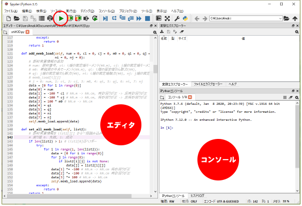Import data in variable explorer

(162, 32)
